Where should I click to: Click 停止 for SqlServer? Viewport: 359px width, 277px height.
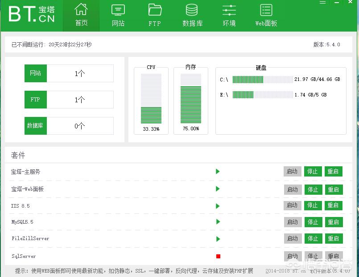[x=313, y=256]
